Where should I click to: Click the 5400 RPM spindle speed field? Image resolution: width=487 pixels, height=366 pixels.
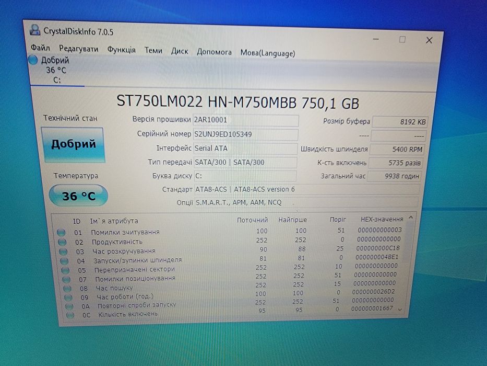coord(397,150)
